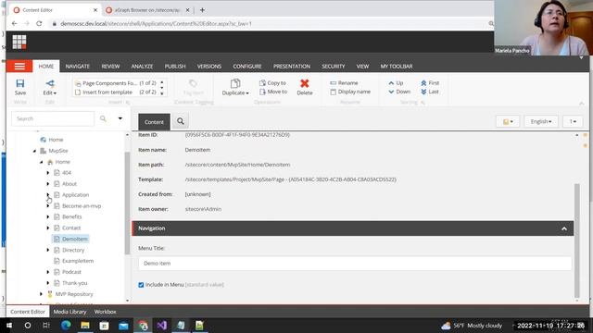
Task: Open a new browser tab
Action: (x=202, y=10)
